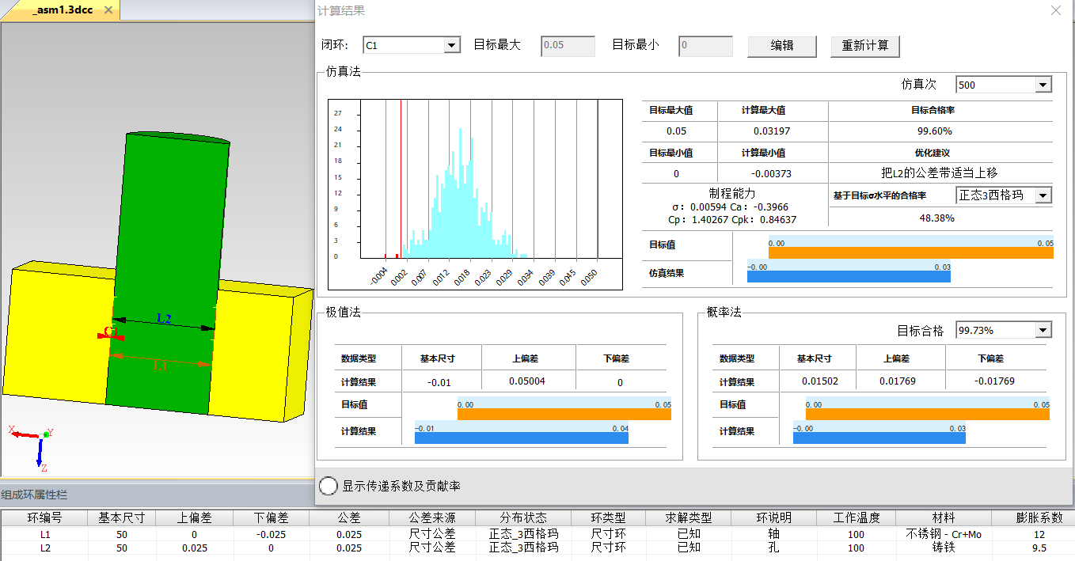Click the orange 目标值 bar in 极值法
The height and width of the screenshot is (561, 1075).
tap(564, 414)
